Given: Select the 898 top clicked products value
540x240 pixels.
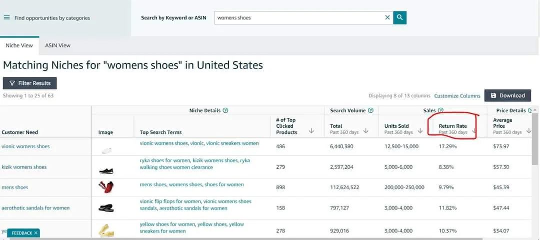Looking at the screenshot, I should [x=280, y=188].
